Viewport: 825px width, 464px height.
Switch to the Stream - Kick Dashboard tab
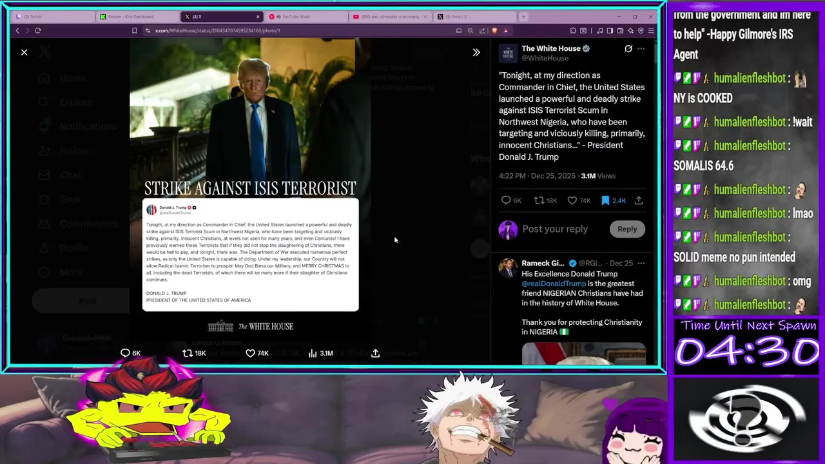click(137, 17)
